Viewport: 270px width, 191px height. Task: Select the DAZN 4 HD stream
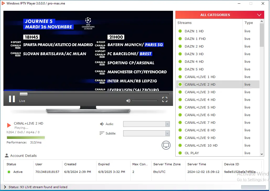218,61
